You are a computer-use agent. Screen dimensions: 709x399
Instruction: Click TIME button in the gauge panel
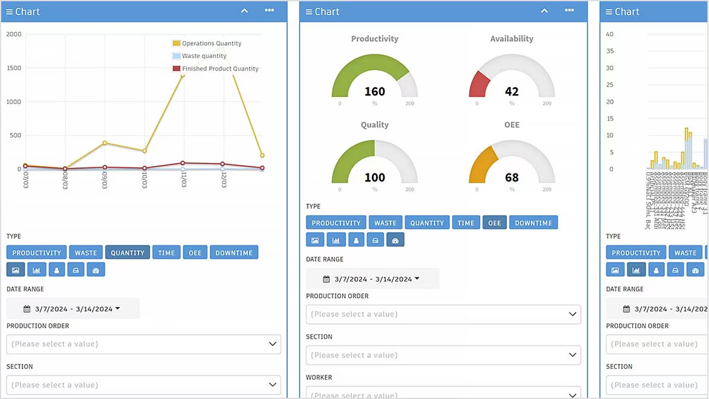click(x=466, y=223)
